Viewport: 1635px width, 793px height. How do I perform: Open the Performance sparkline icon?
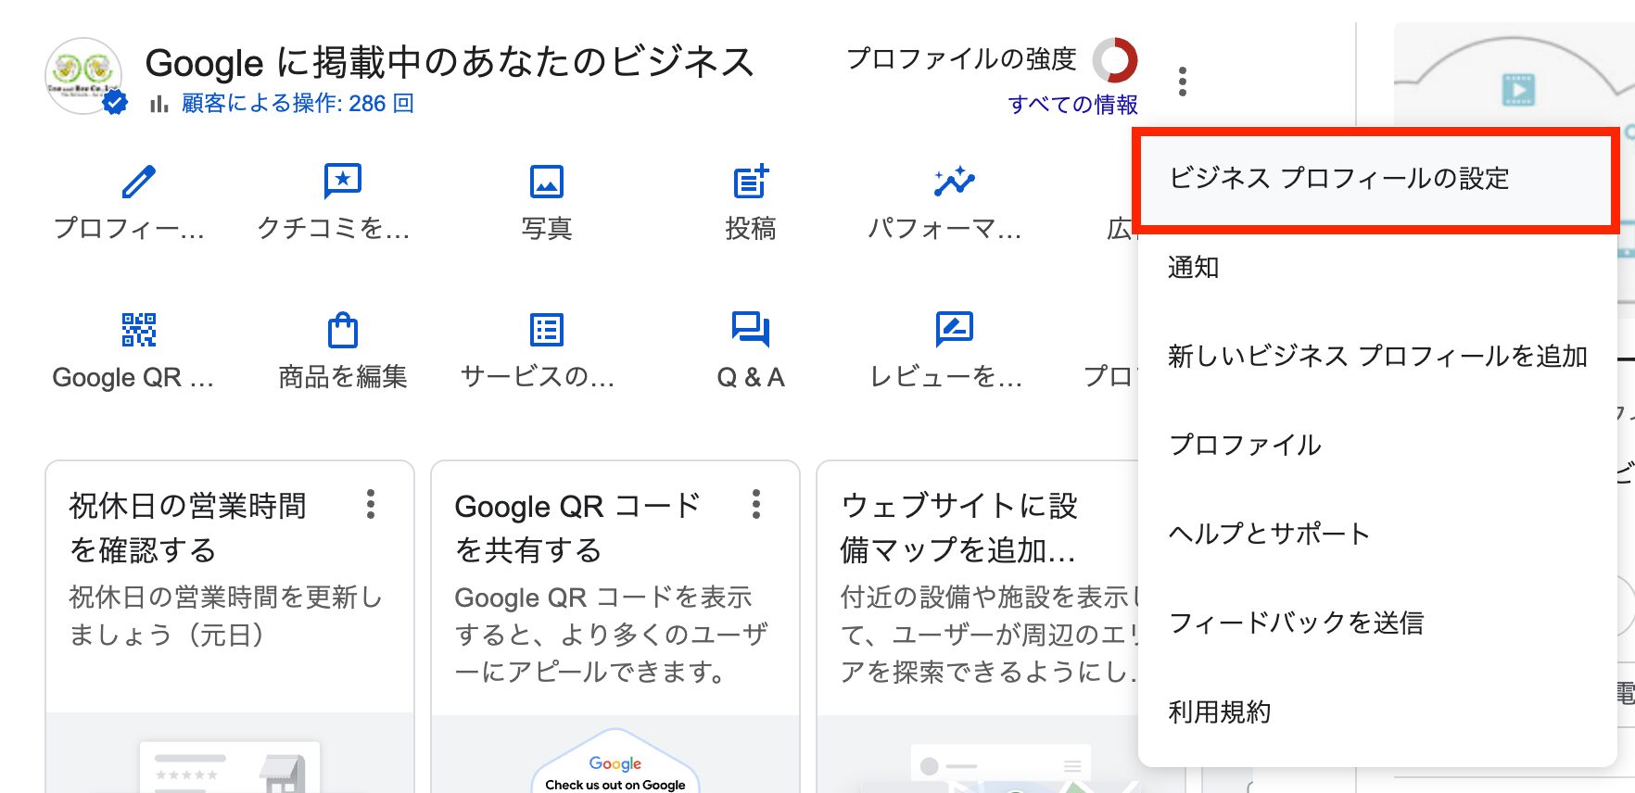pyautogui.click(x=954, y=182)
